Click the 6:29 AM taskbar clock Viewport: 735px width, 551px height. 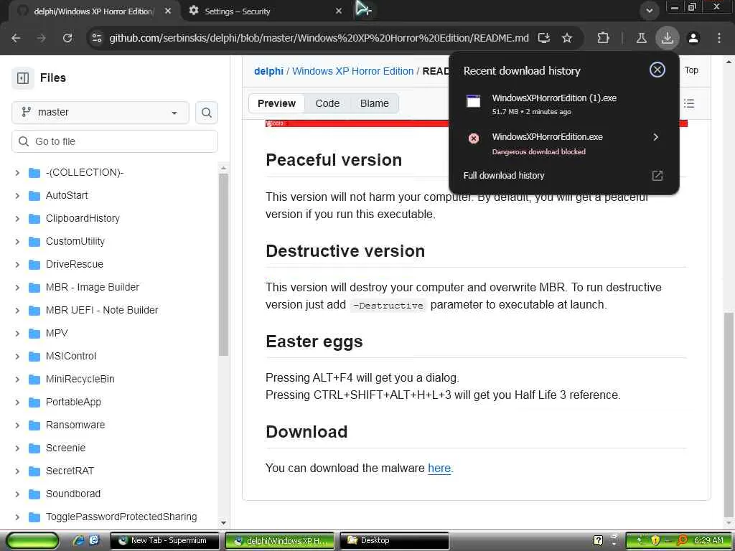click(x=708, y=541)
